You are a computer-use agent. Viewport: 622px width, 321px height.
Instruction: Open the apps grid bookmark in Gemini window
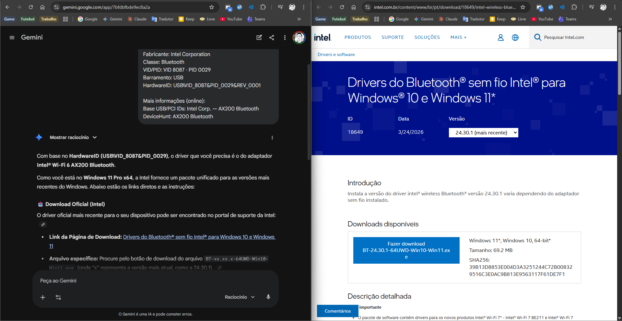(65, 19)
